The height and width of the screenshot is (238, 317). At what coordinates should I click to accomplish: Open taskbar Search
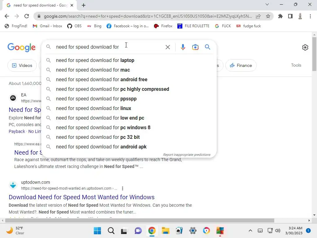click(111, 231)
